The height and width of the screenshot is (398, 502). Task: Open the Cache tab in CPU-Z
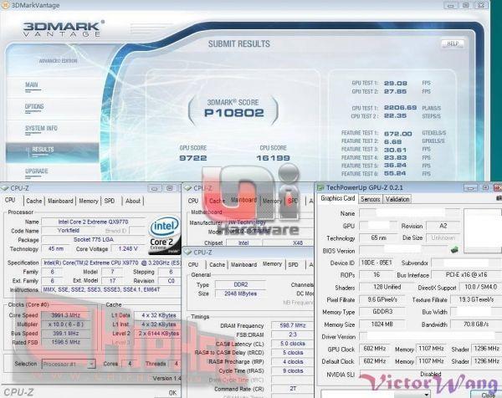pos(33,201)
